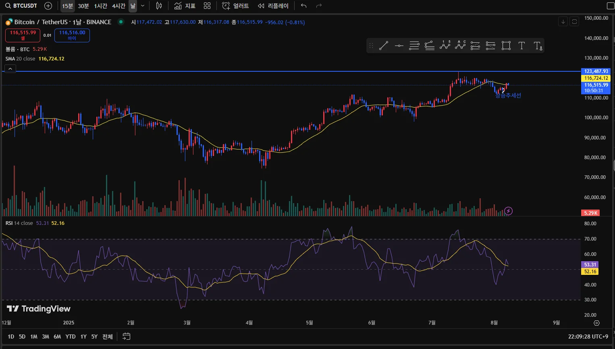Viewport: 615px width, 349px height.
Task: Select the Horizontal Line drawing tool
Action: 399,46
